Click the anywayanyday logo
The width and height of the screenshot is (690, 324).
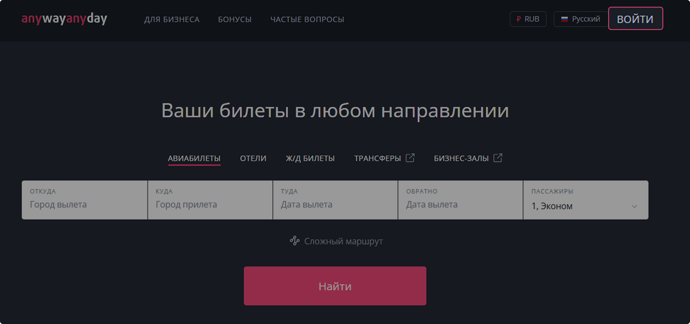pos(64,19)
